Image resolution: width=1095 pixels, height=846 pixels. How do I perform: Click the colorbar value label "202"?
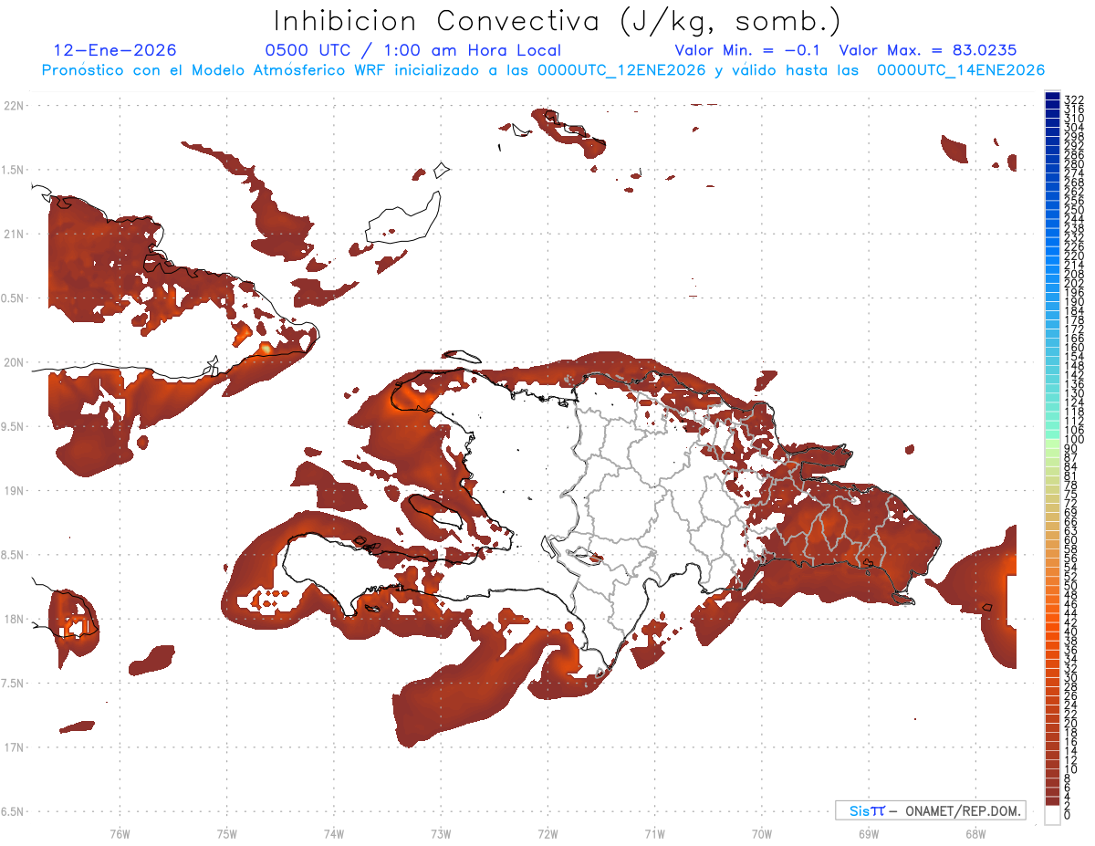(x=1075, y=283)
